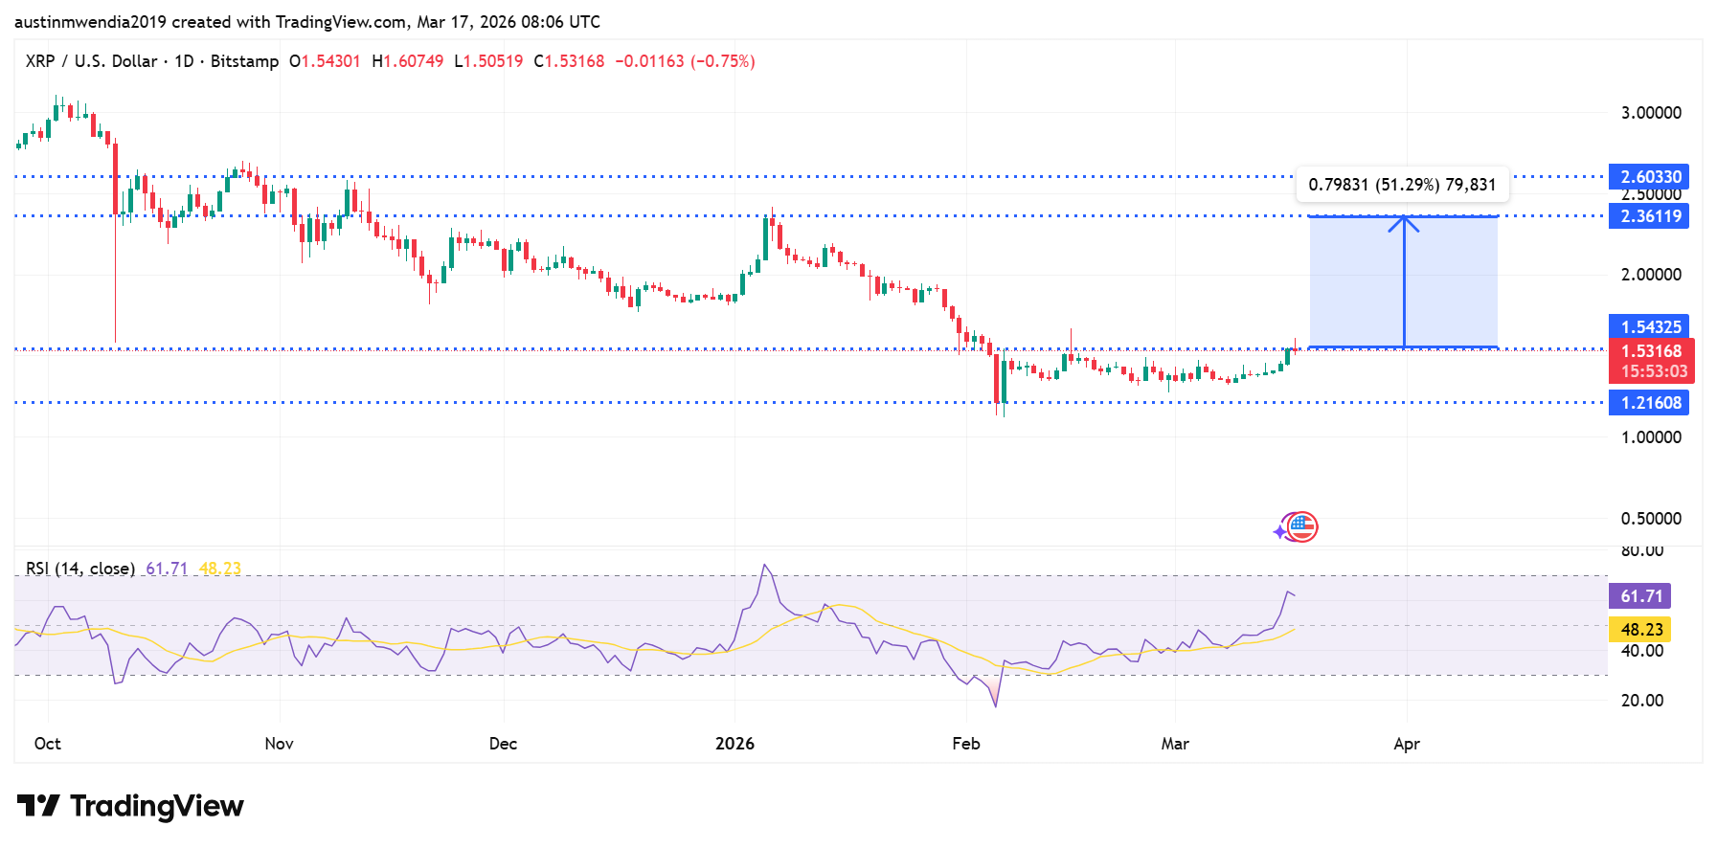Select the 2.60330 price level label
Screen dimensions: 1717x849
point(1649,177)
